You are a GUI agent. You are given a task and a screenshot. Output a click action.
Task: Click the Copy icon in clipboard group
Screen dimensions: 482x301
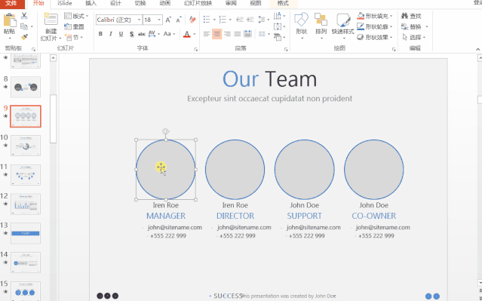(24, 26)
